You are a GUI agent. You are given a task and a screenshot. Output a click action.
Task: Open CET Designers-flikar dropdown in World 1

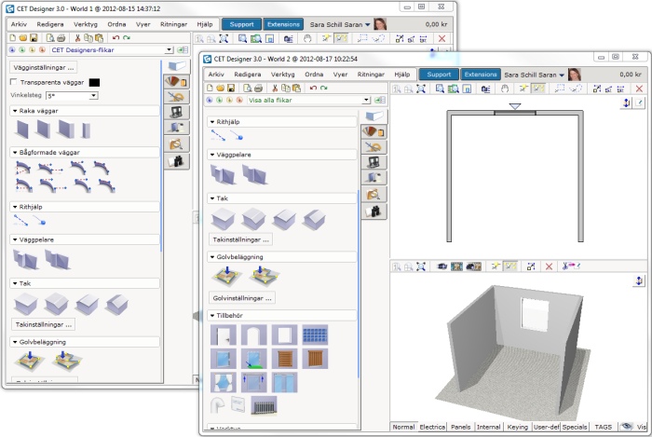pyautogui.click(x=169, y=50)
